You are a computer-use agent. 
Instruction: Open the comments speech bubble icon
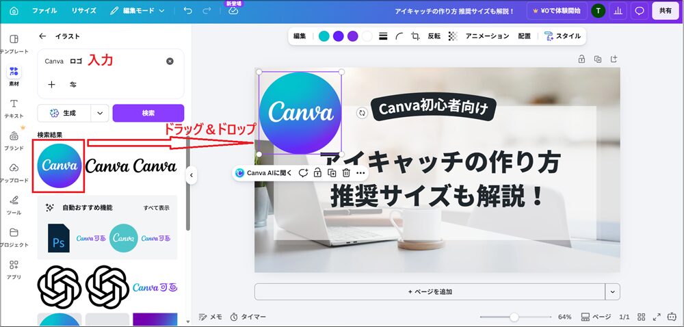point(640,11)
